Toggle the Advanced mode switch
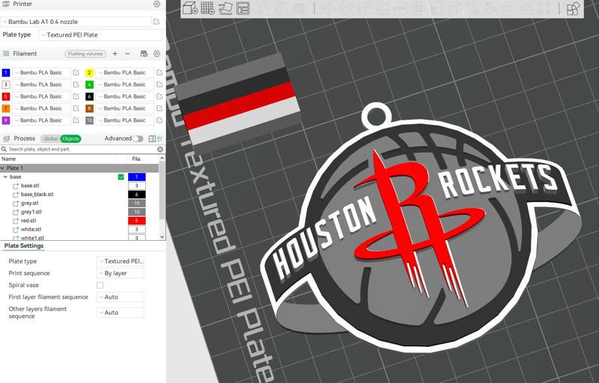599x383 pixels. [138, 138]
